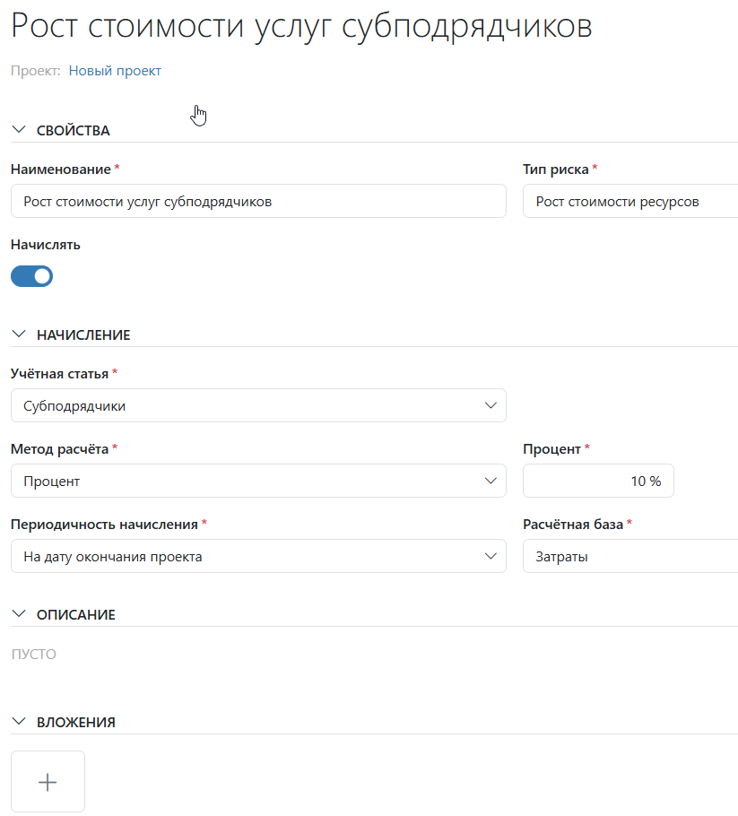Click the ВЛОЖЕНИЯ section header label

coord(76,723)
